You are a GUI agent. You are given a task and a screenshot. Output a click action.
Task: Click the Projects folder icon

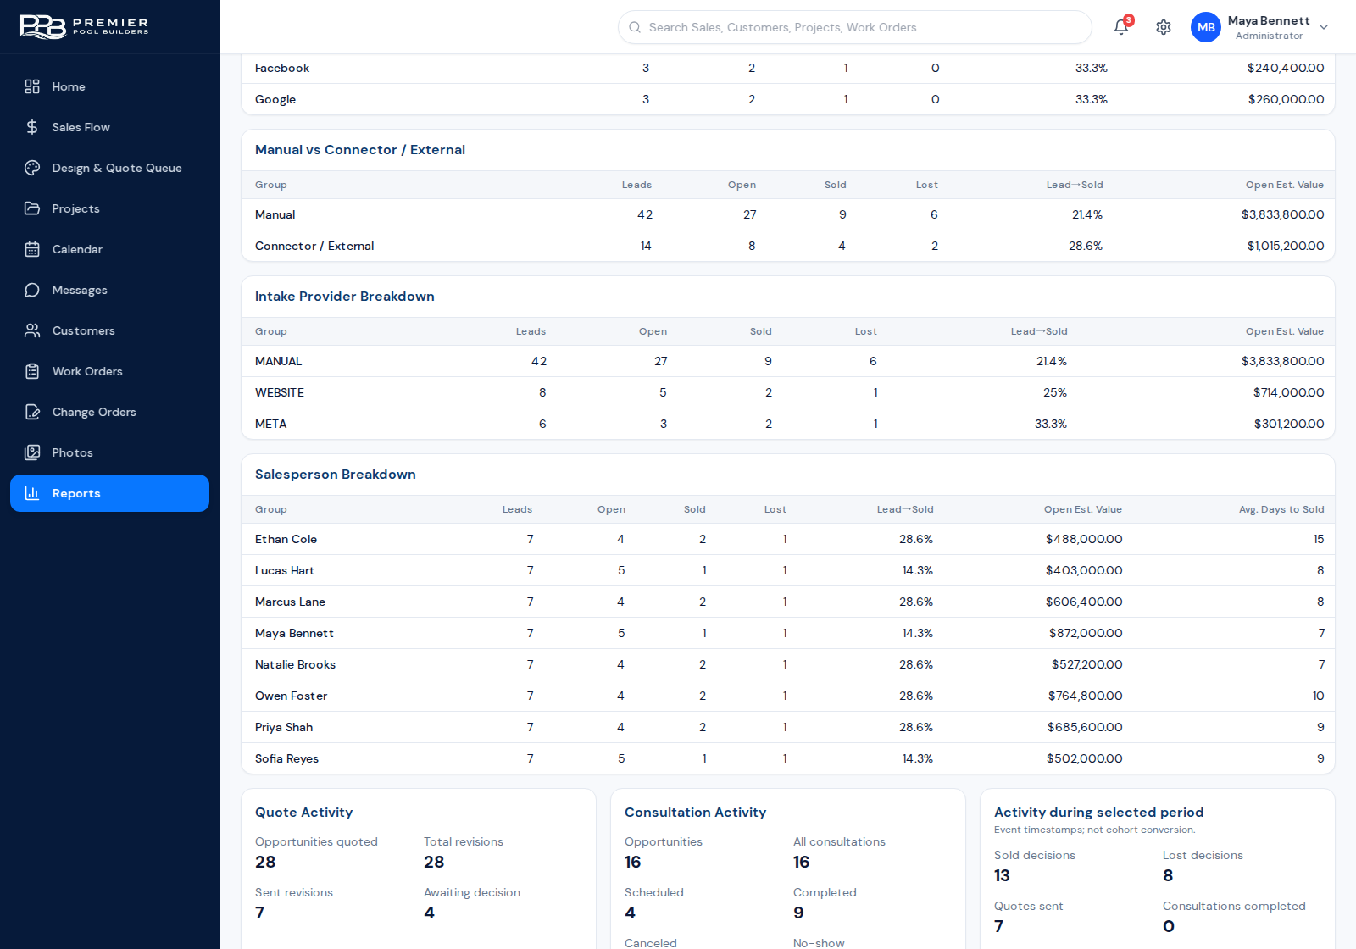coord(32,208)
